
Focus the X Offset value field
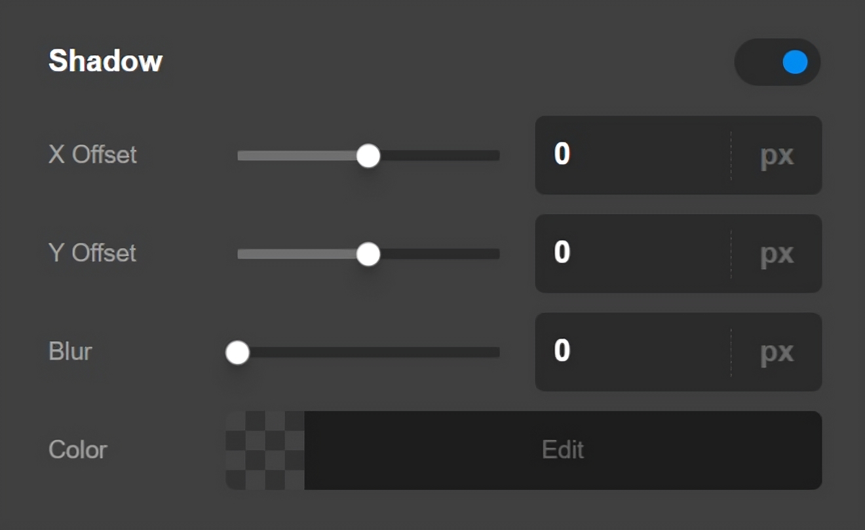[632, 155]
